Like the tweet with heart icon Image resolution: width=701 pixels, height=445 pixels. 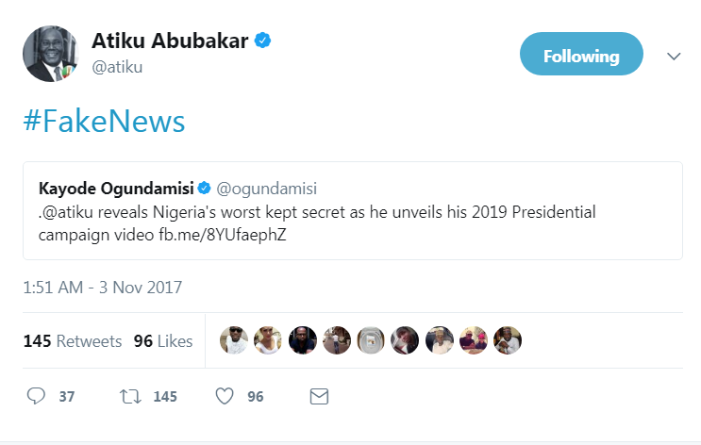pyautogui.click(x=225, y=396)
